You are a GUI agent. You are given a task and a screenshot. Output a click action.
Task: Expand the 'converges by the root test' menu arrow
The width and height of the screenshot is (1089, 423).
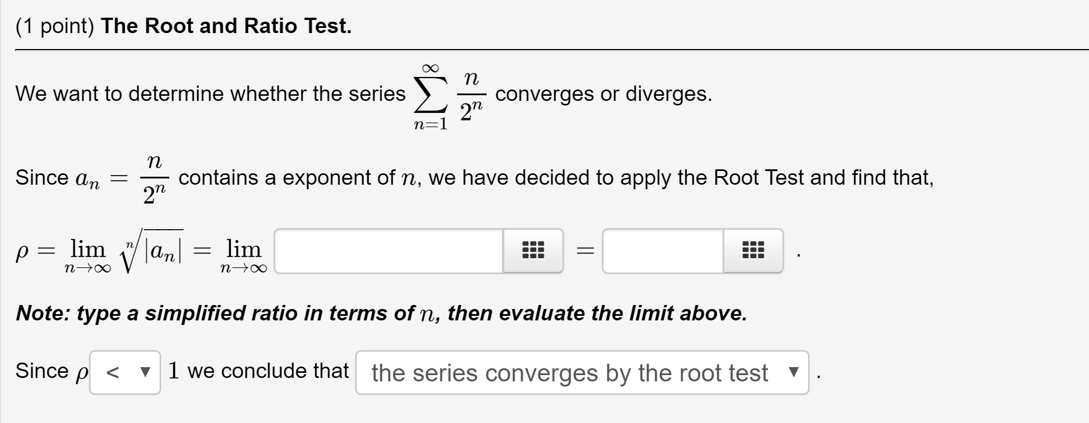point(793,373)
